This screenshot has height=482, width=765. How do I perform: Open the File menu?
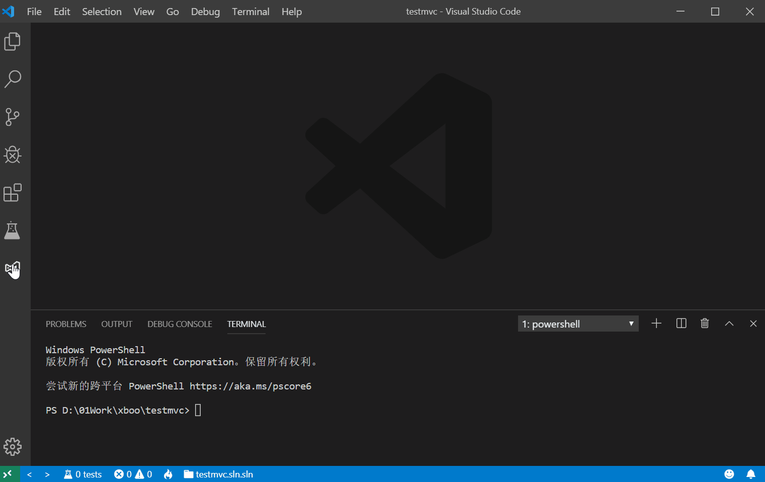tap(34, 11)
